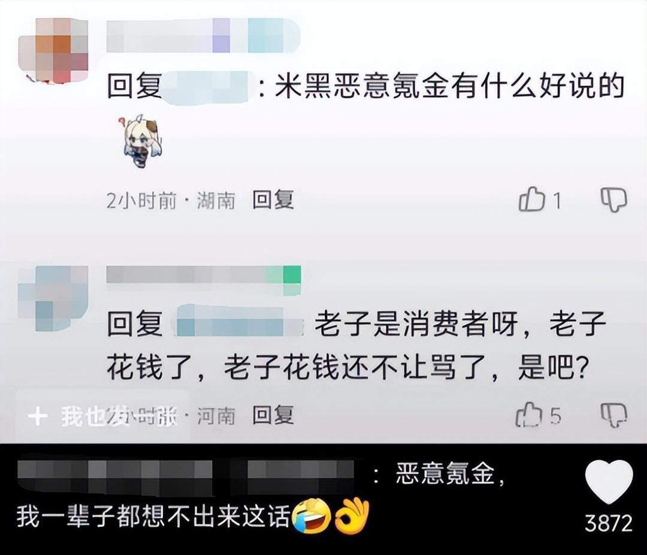Screen dimensions: 647x555
Task: Select the 老子是消费者呀 comment text
Action: tap(415, 323)
